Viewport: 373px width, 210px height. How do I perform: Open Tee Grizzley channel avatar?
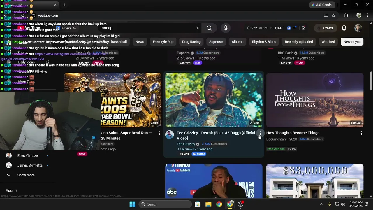tap(170, 135)
